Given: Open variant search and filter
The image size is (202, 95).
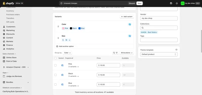Looking at the screenshot, I should 115,53.
